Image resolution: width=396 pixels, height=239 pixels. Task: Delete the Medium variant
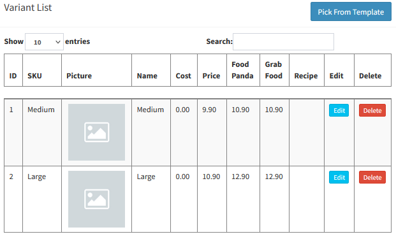pyautogui.click(x=372, y=110)
